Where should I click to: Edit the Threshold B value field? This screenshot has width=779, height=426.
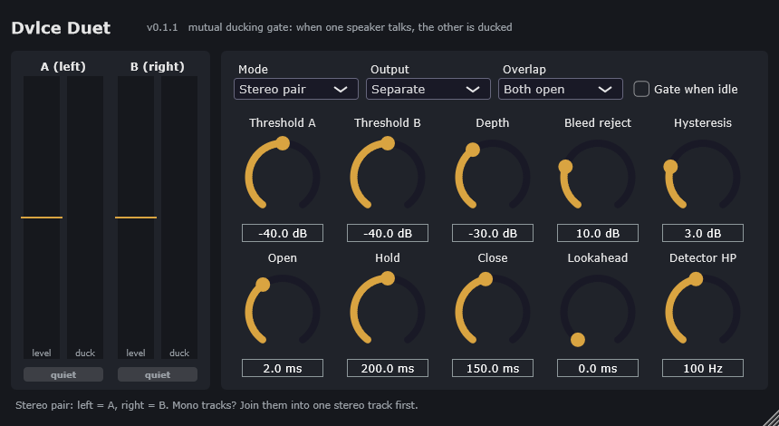pos(388,233)
